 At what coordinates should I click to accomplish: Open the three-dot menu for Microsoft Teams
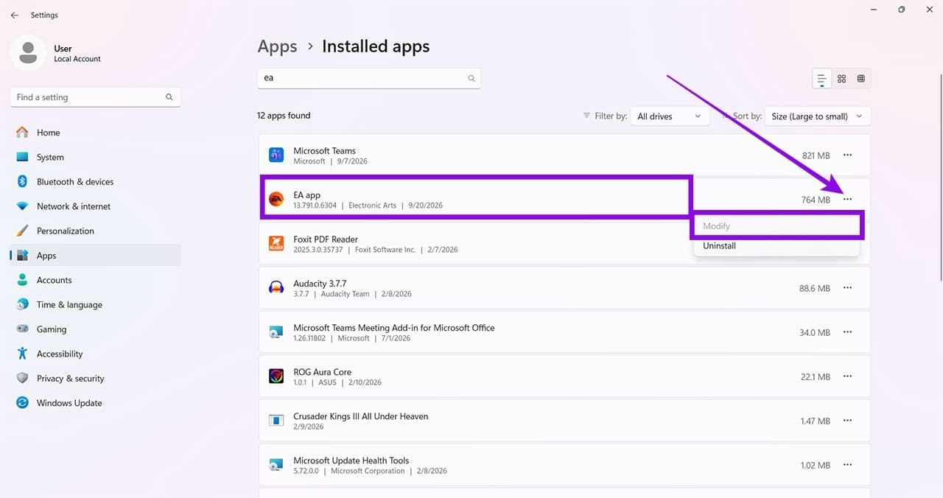tap(847, 155)
